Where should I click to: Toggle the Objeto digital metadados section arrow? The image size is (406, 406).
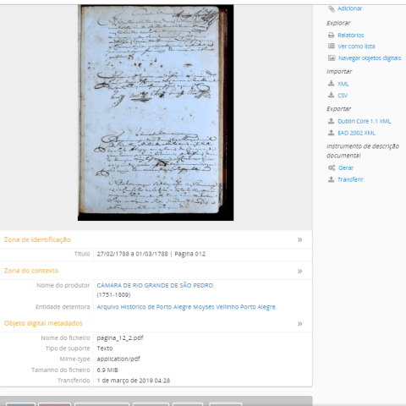tap(299, 323)
